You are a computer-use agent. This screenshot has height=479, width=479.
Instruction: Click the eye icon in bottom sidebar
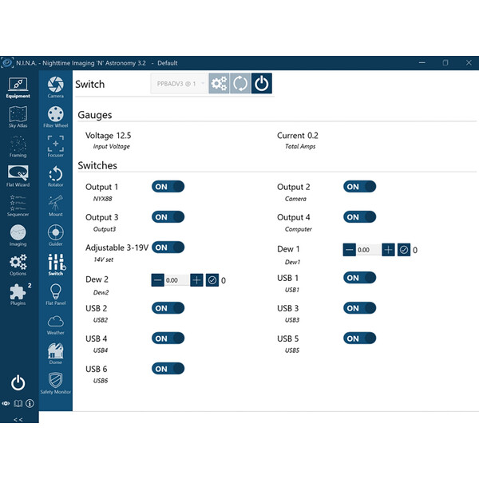tap(6, 403)
